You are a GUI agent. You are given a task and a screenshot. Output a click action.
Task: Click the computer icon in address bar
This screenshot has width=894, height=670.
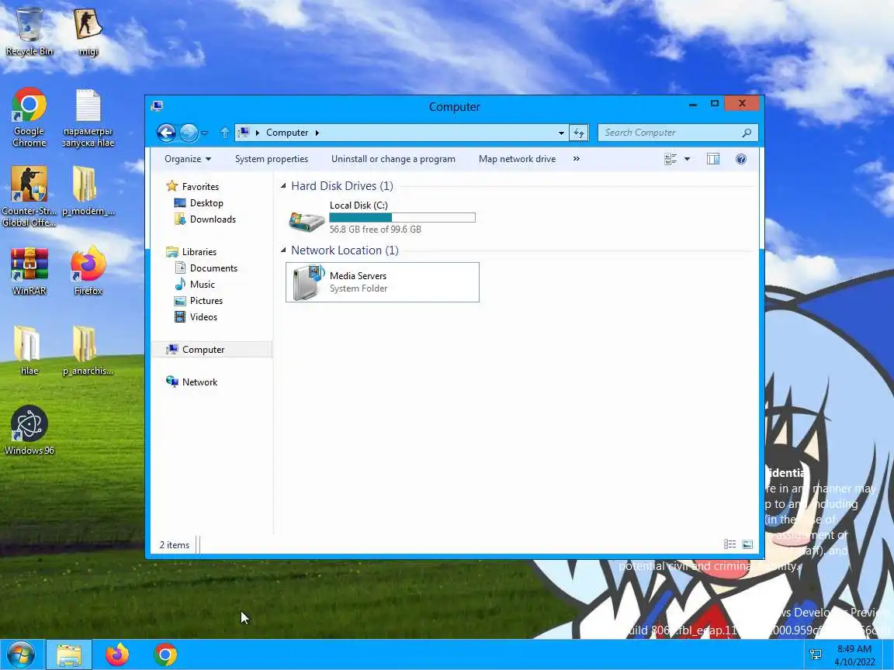point(244,132)
